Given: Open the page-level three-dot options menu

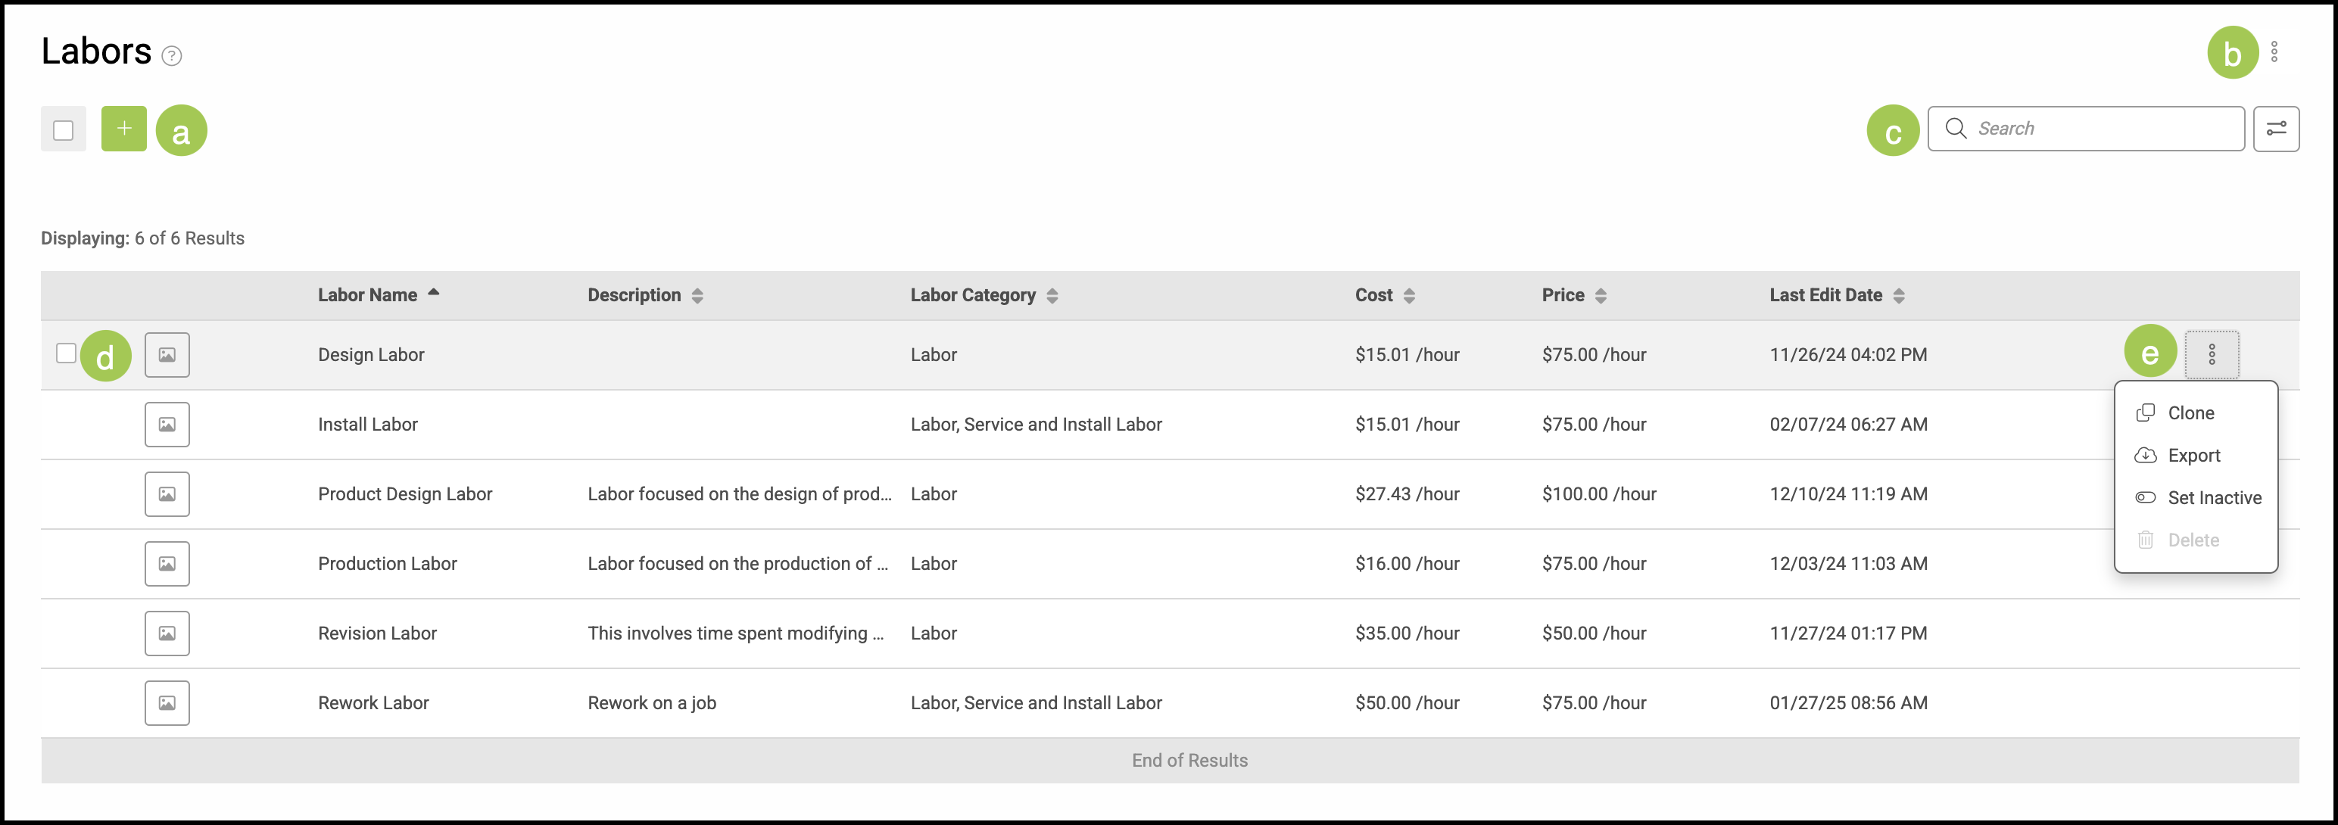Looking at the screenshot, I should coord(2274,51).
